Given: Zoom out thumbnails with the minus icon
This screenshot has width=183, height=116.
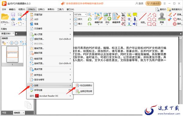Looking at the screenshot, I should coord(16,43).
